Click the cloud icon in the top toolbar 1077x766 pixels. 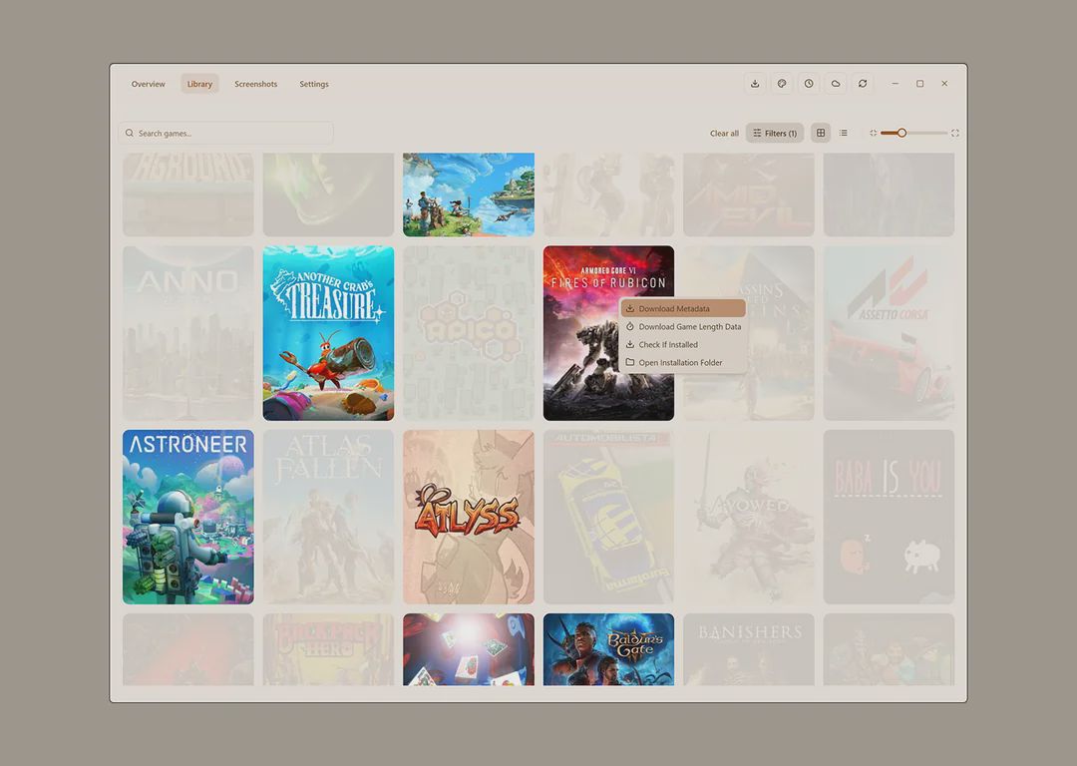point(836,84)
